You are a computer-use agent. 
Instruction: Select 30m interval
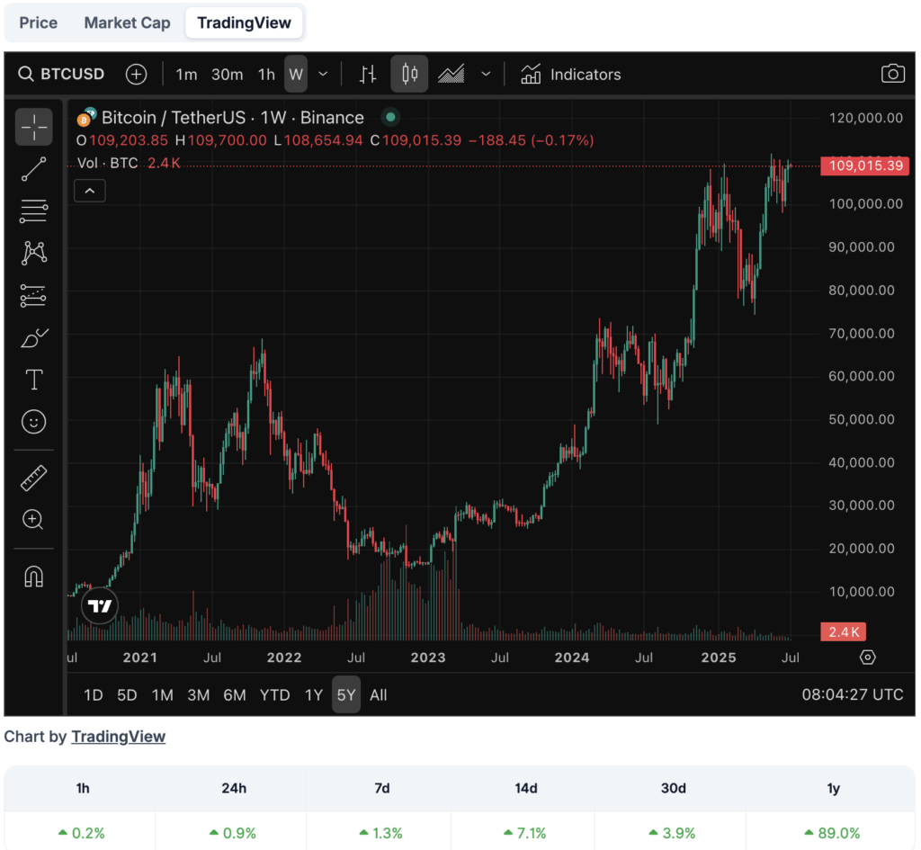click(x=227, y=75)
